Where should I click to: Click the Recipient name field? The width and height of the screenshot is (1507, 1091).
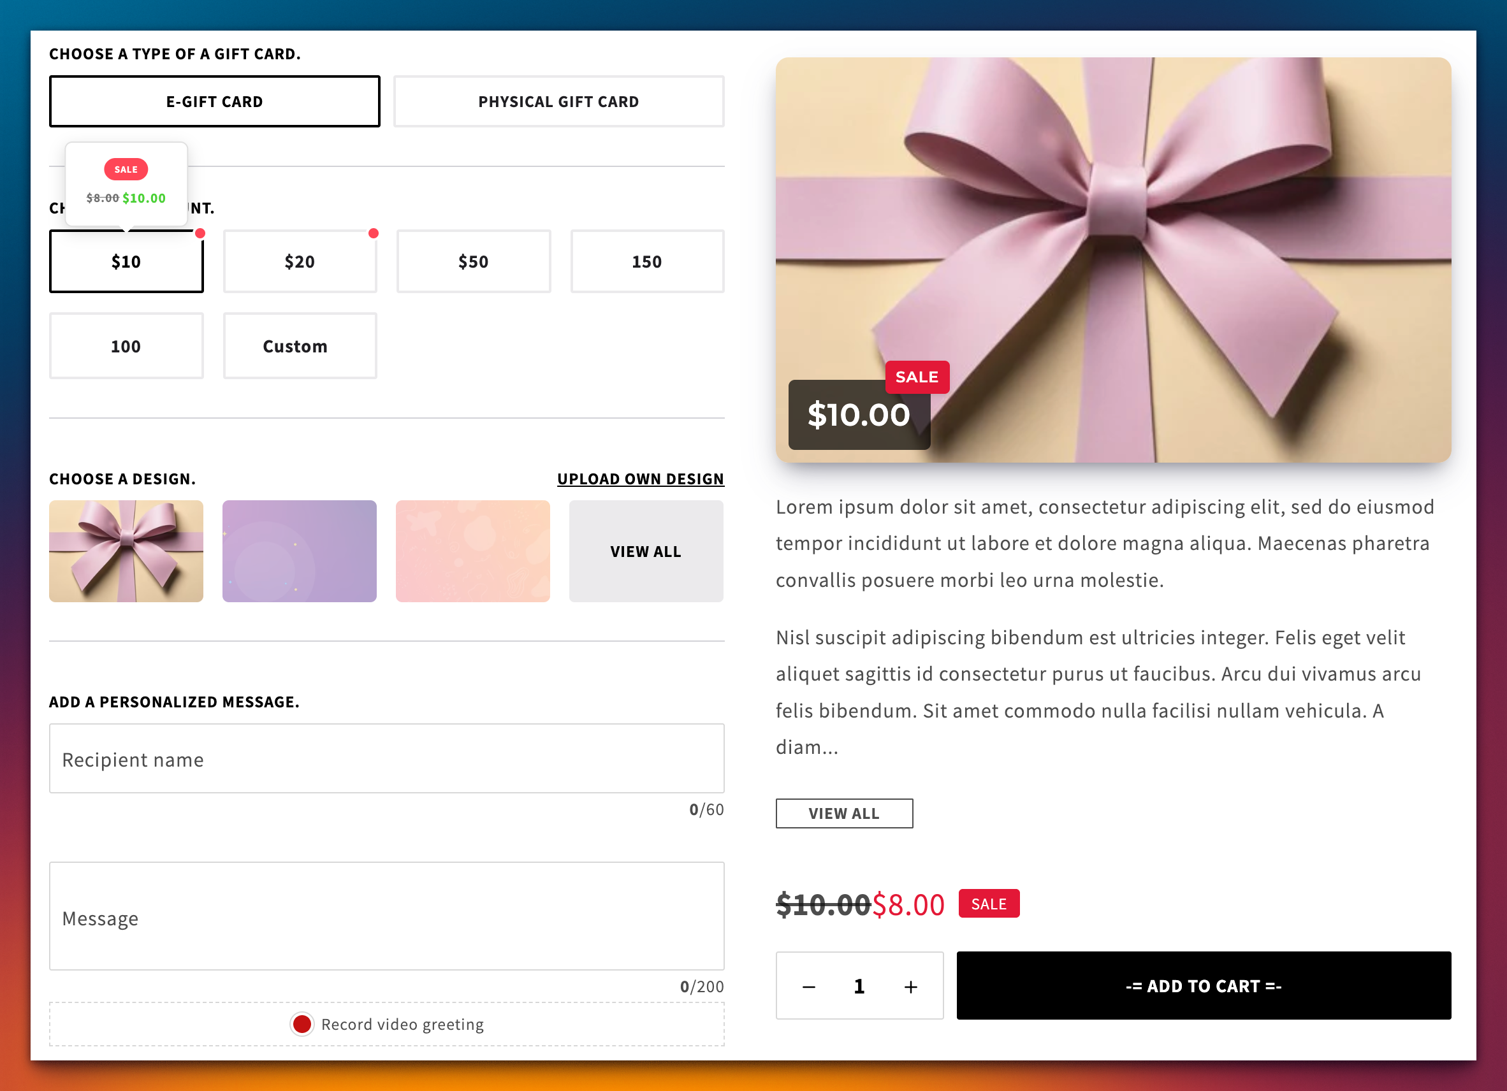(387, 759)
